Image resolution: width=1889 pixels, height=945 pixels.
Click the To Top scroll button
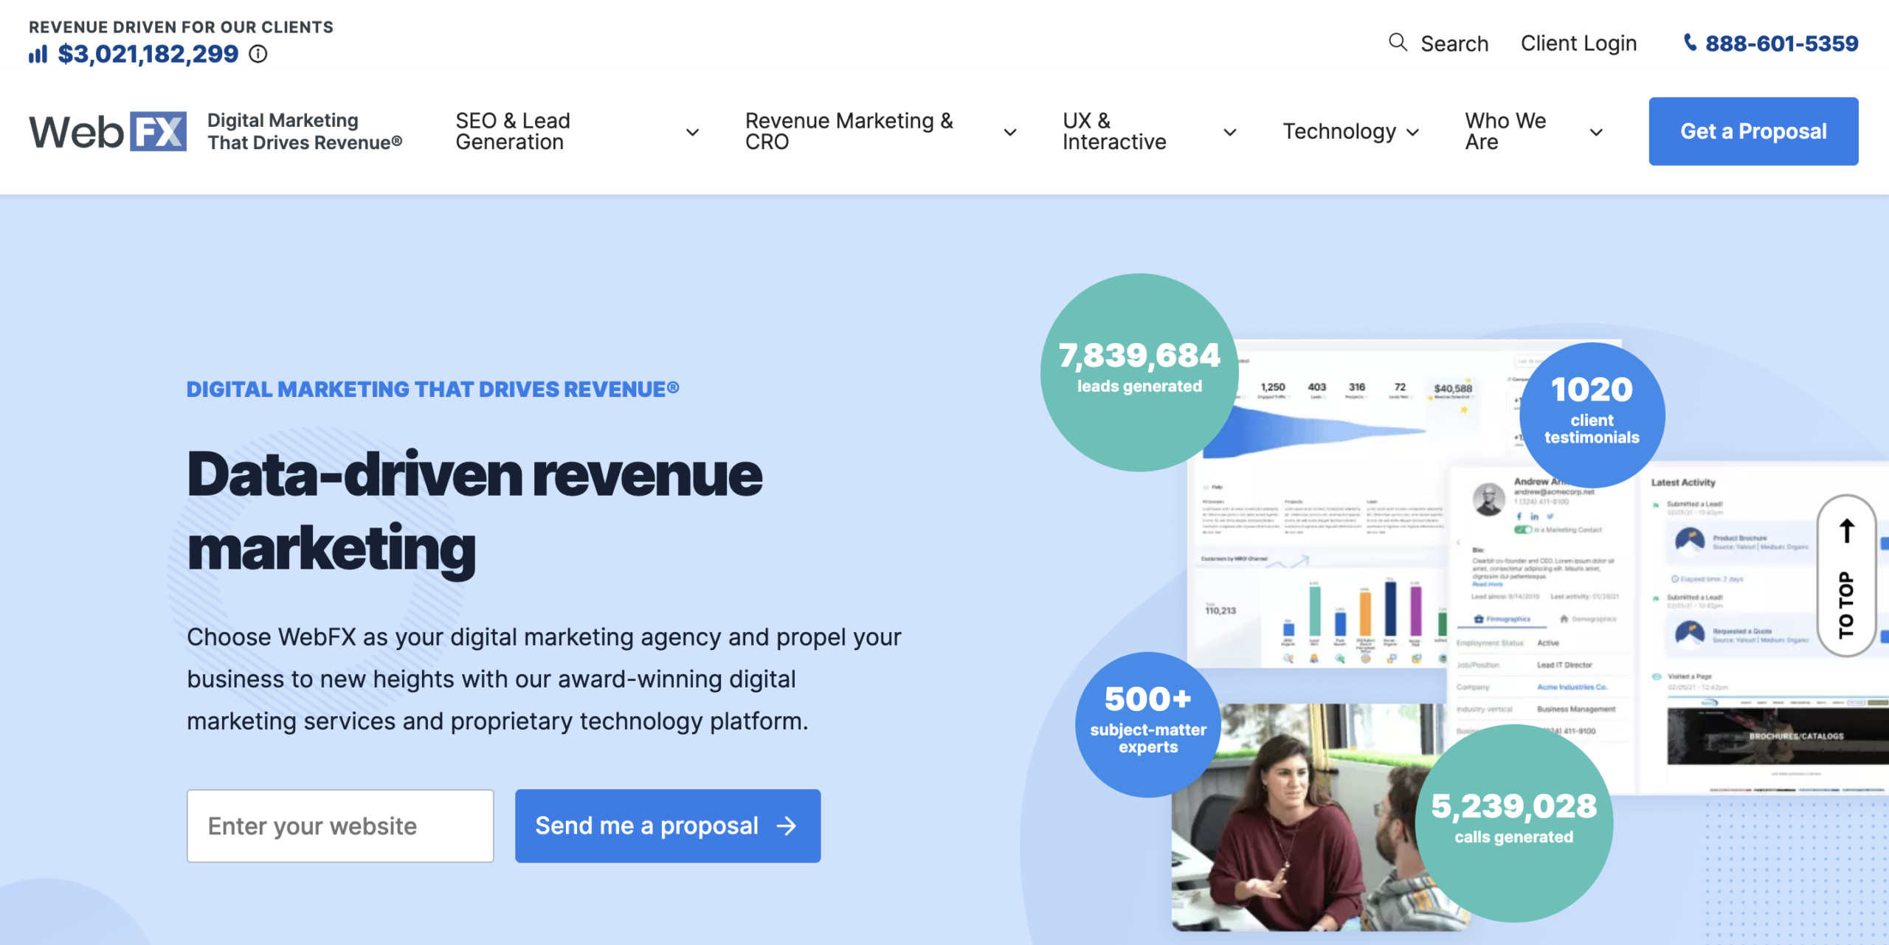[x=1846, y=575]
